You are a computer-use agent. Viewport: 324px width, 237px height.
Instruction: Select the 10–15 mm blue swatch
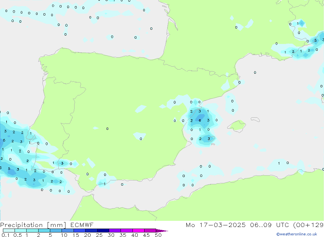(68, 231)
